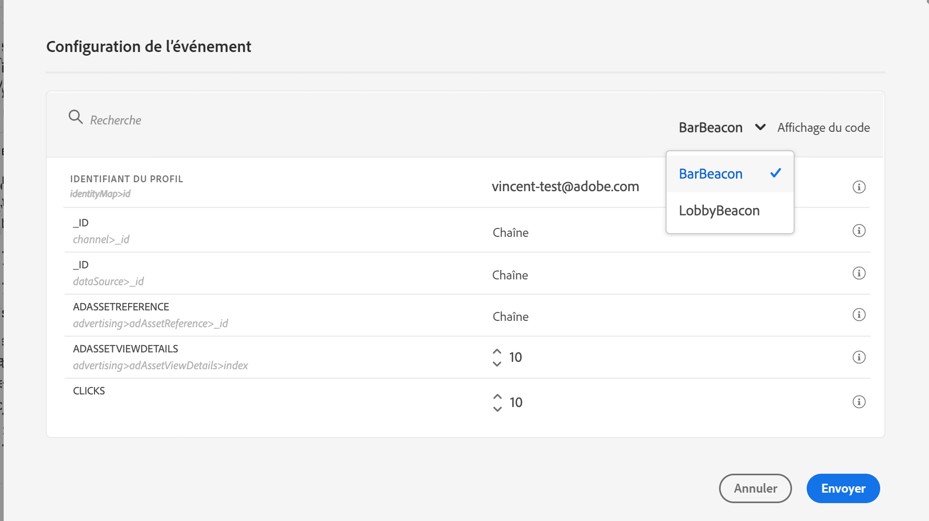Open info for the ADASSETVIEWDETAILS row
The height and width of the screenshot is (521, 929).
coord(859,357)
